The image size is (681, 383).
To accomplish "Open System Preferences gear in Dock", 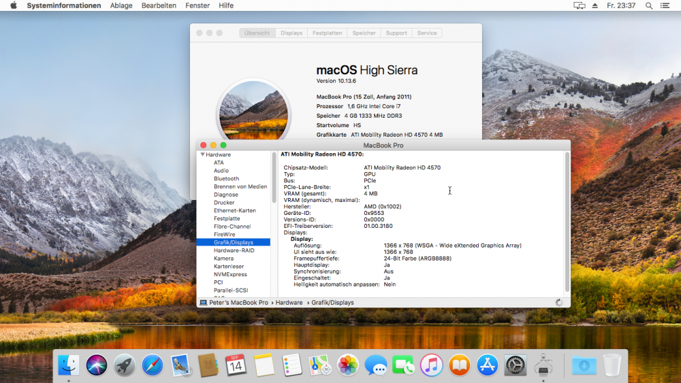I will click(515, 365).
